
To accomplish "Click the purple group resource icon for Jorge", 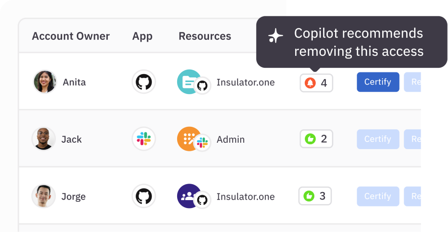I will 188,195.
